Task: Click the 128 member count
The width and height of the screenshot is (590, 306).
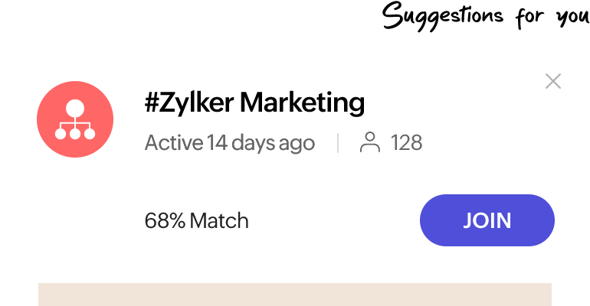Action: (406, 143)
